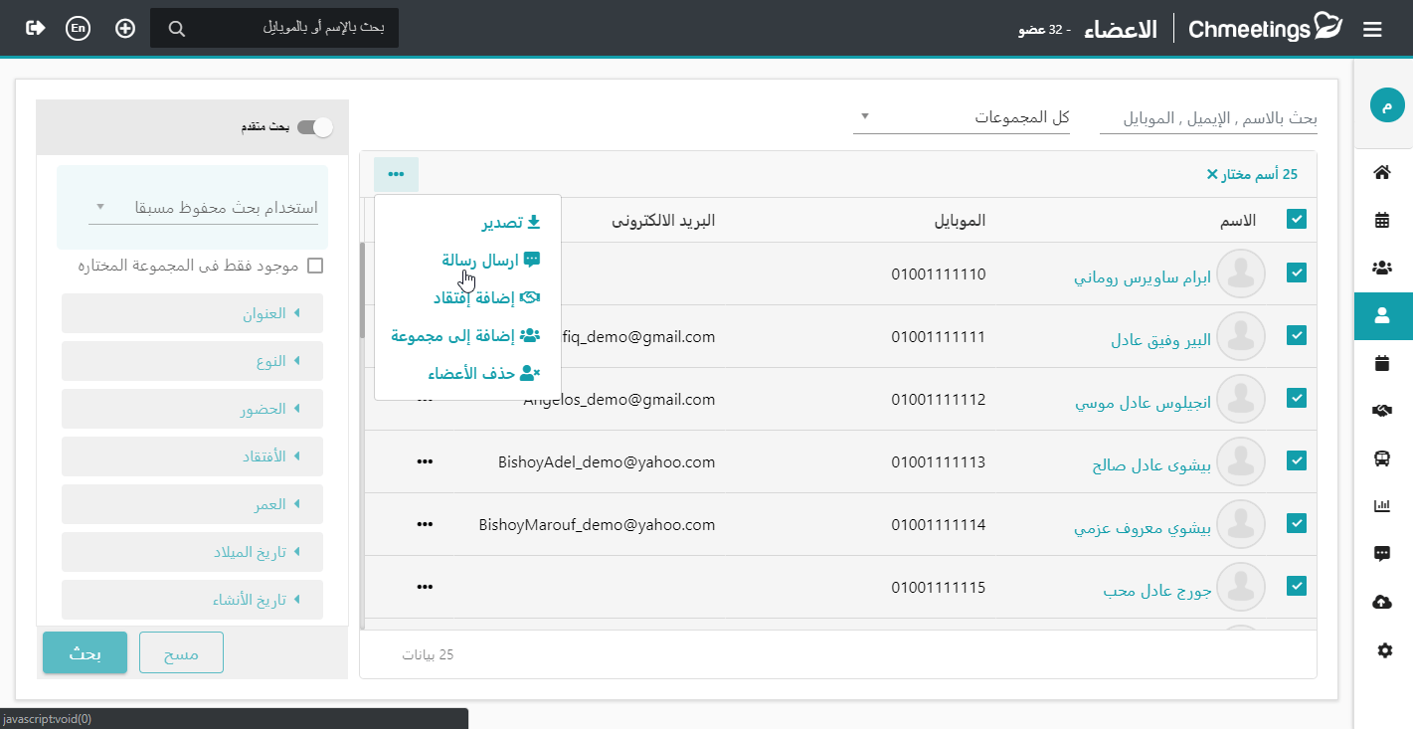Open the bus icon in sidebar
The width and height of the screenshot is (1413, 729).
tap(1382, 458)
